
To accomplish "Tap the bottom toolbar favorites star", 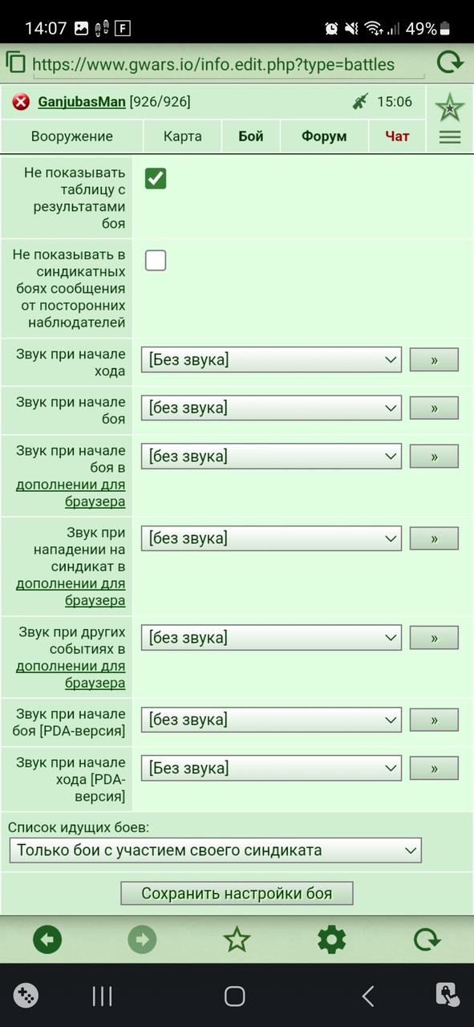I will coord(237,940).
